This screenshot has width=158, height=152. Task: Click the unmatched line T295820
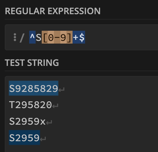tap(31, 105)
